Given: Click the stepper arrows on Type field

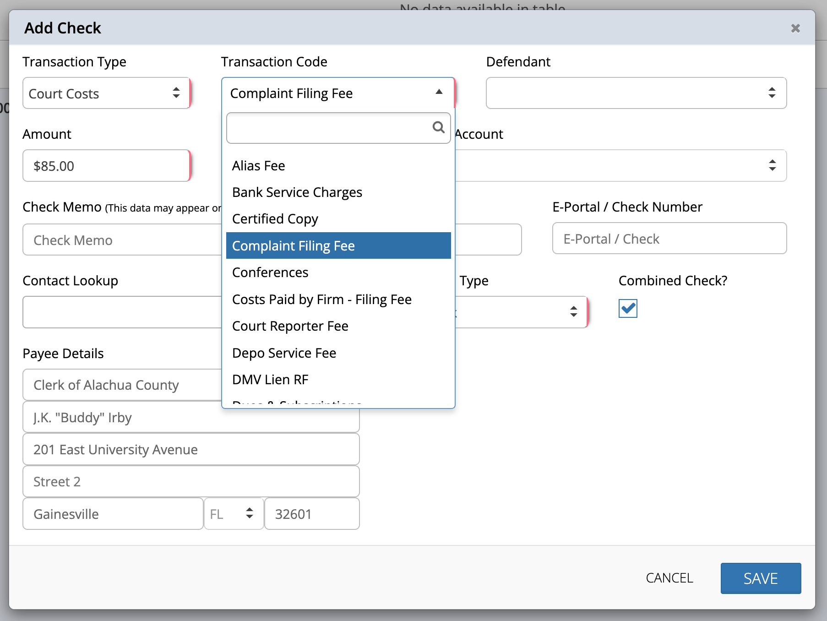Looking at the screenshot, I should pyautogui.click(x=573, y=312).
